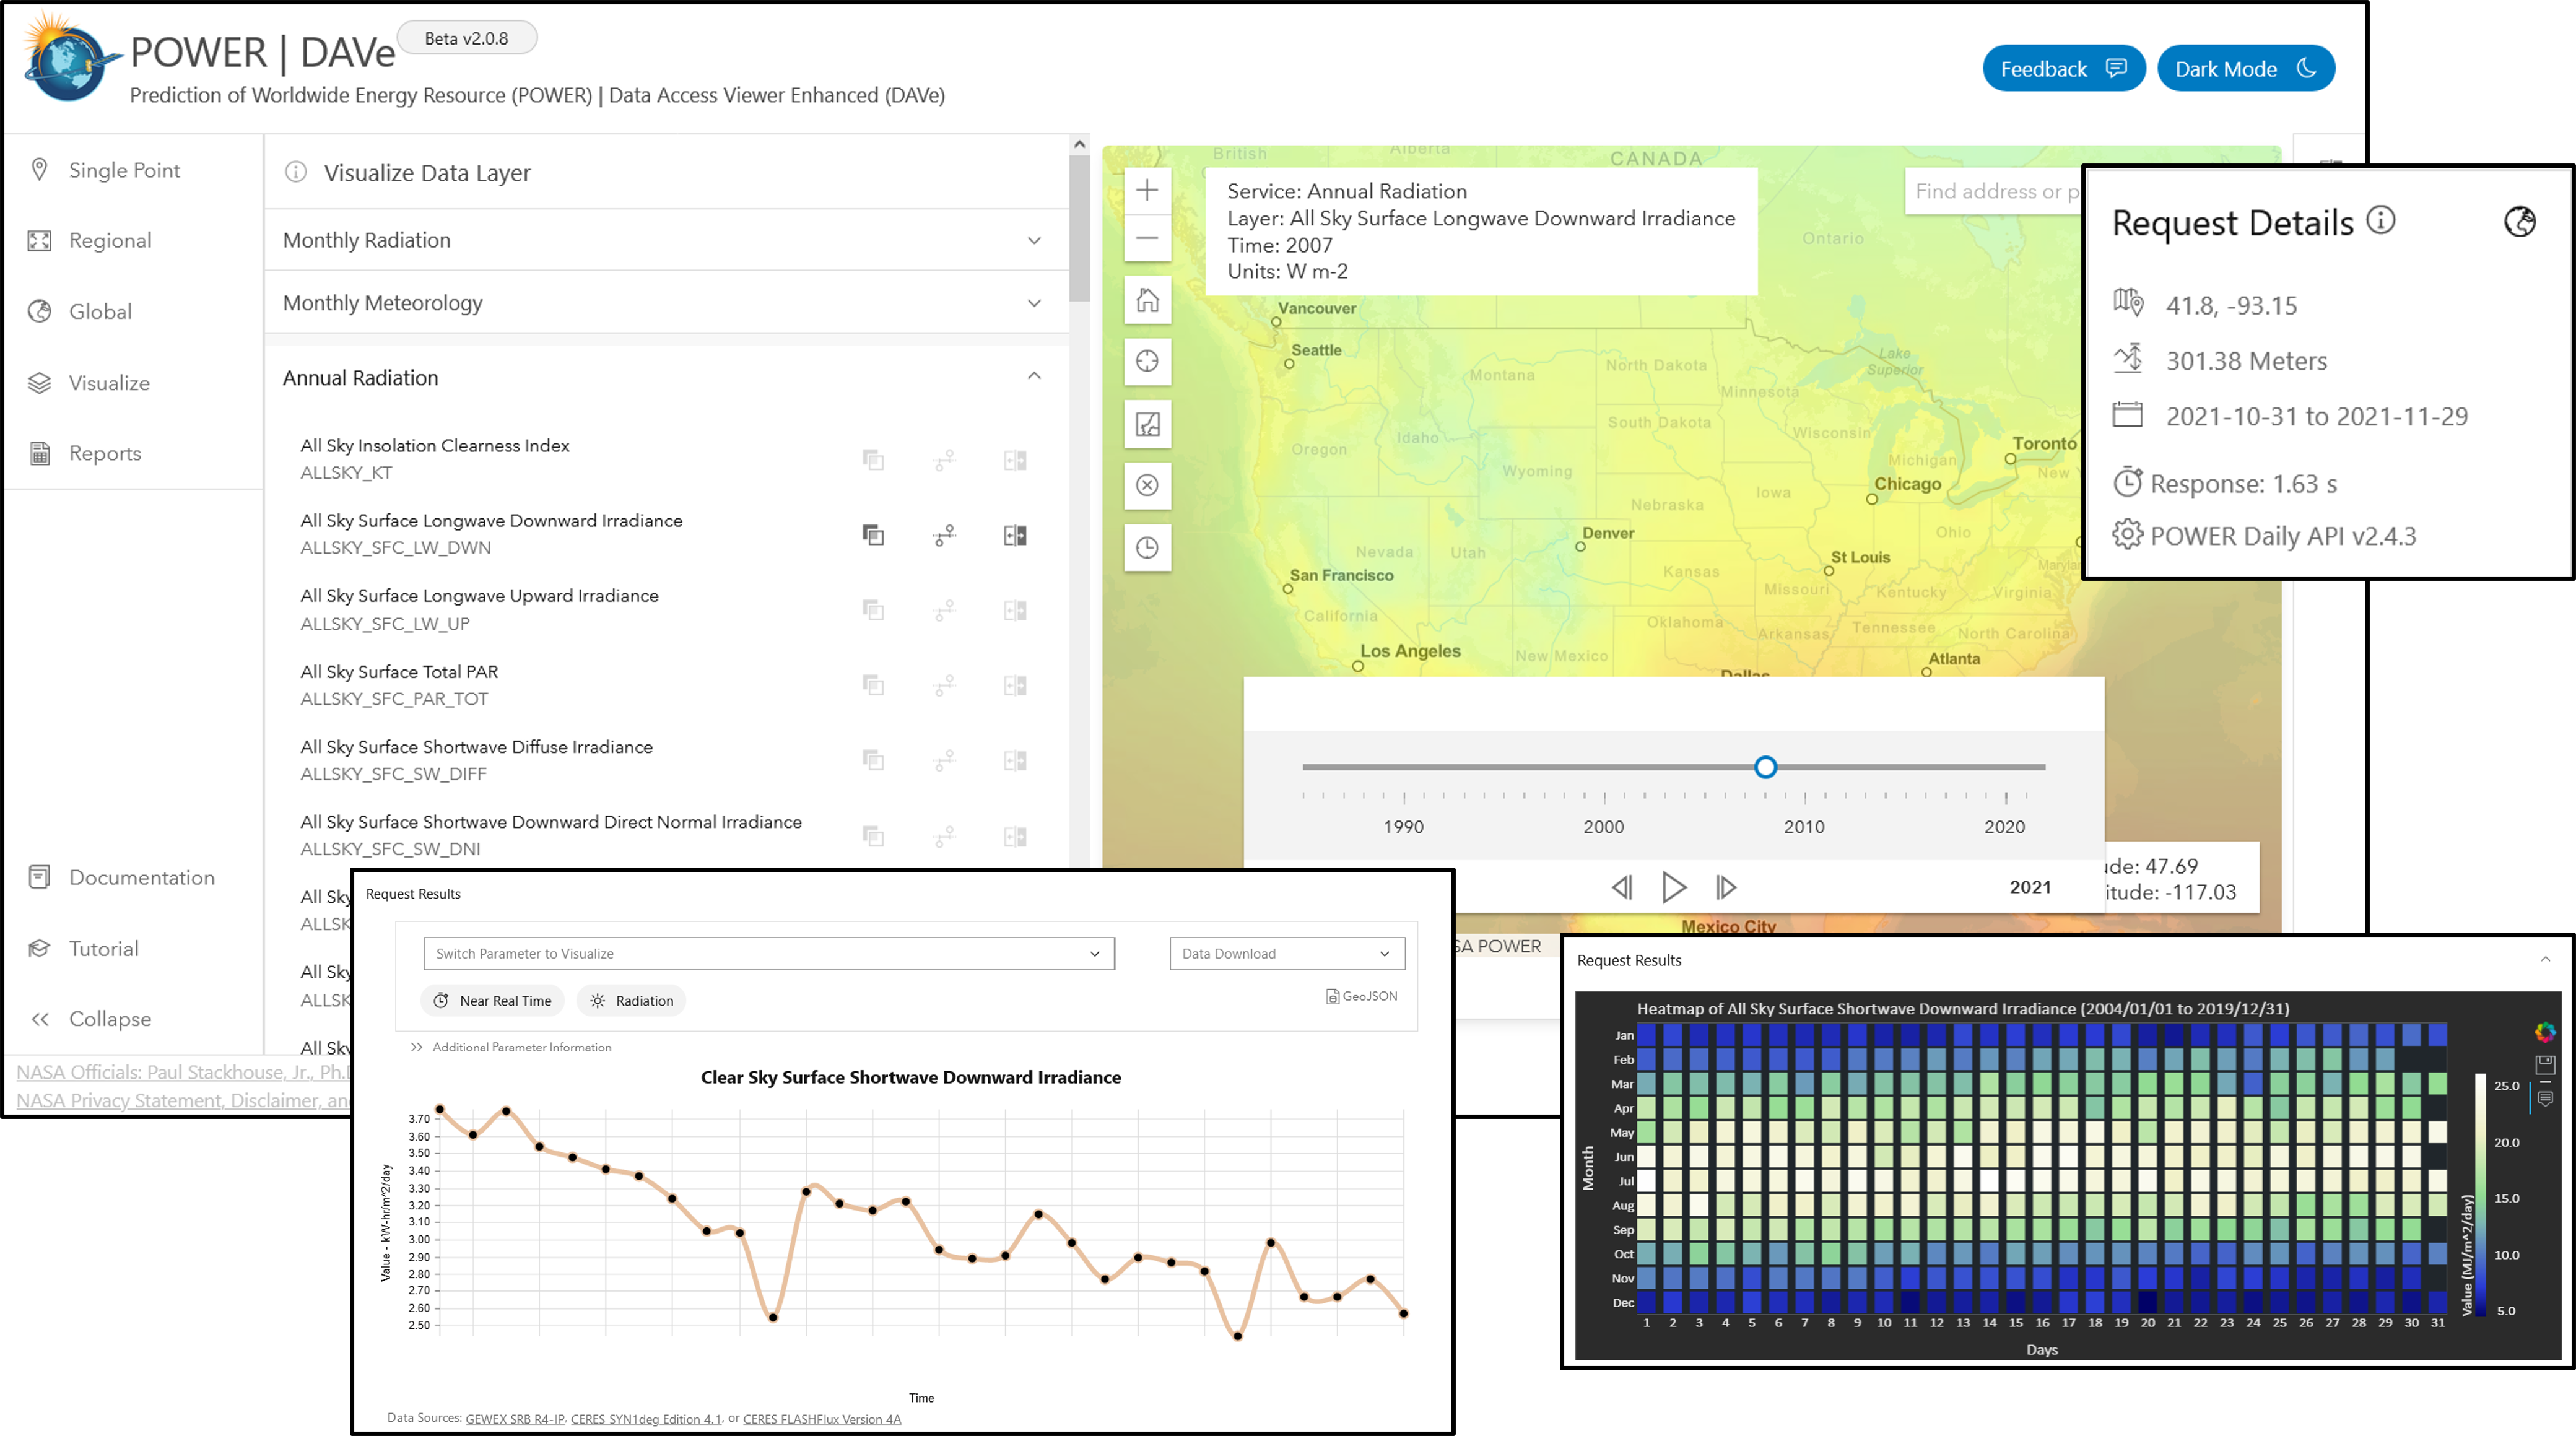Expand Monthly Meteorology section
The height and width of the screenshot is (1436, 2576).
(666, 302)
